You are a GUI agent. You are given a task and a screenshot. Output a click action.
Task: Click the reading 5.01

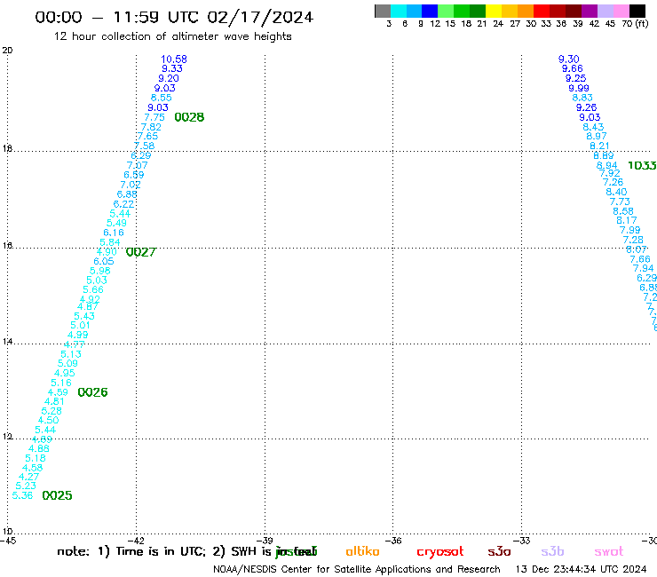tap(80, 325)
